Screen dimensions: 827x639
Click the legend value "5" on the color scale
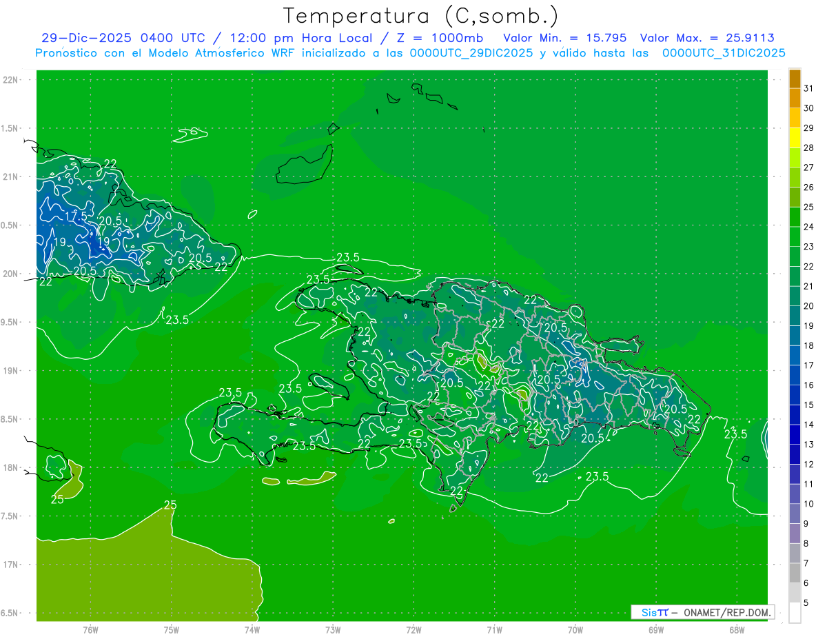807,603
